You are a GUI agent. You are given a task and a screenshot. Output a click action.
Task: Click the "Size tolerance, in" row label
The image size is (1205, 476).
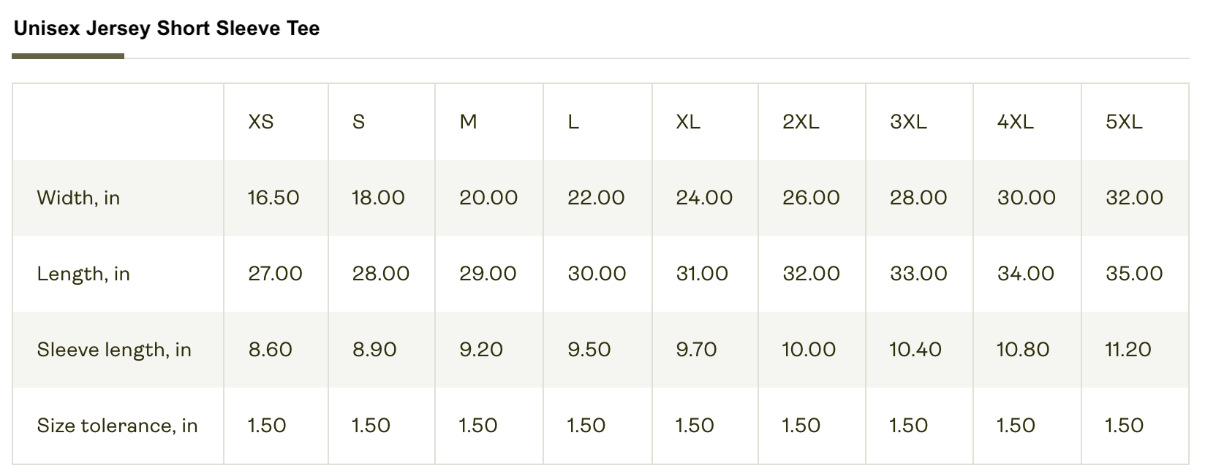coord(117,426)
